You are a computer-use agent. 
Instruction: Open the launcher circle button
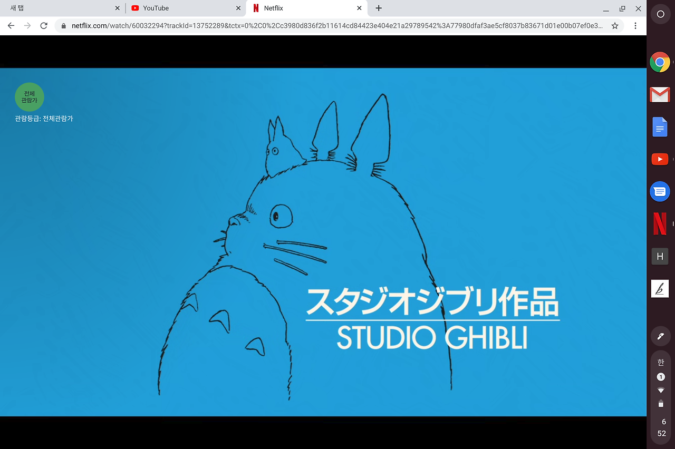660,14
